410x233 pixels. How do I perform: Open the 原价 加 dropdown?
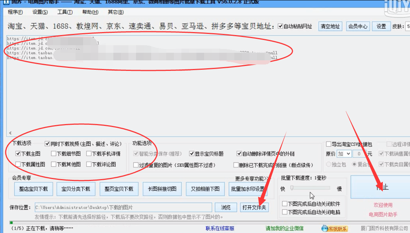click(343, 154)
